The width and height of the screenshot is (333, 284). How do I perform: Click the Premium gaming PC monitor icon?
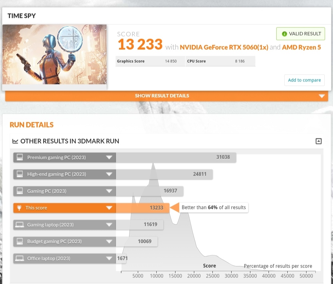tap(20, 157)
